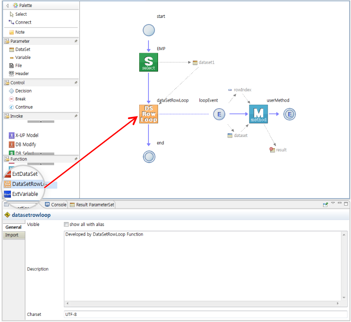Viewport: 351px width, 322px height.
Task: Click the Charset input field
Action: pyautogui.click(x=205, y=314)
